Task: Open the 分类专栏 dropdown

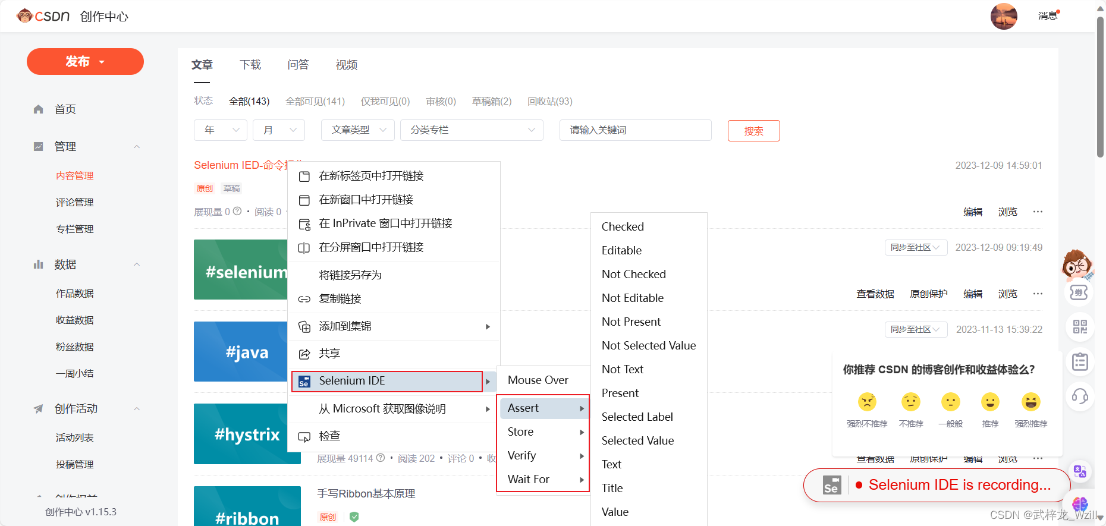Action: (472, 130)
